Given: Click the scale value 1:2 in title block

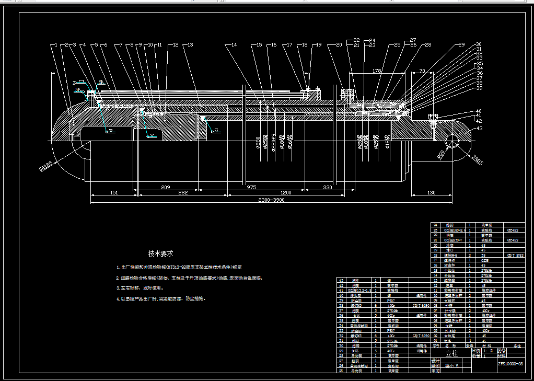Looking at the screenshot, I should [x=488, y=350].
